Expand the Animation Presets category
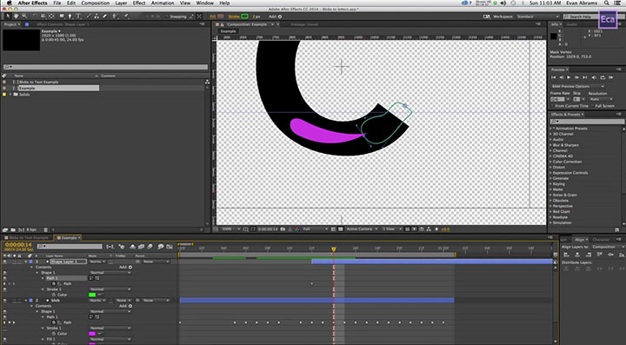626x345 pixels. click(x=551, y=129)
